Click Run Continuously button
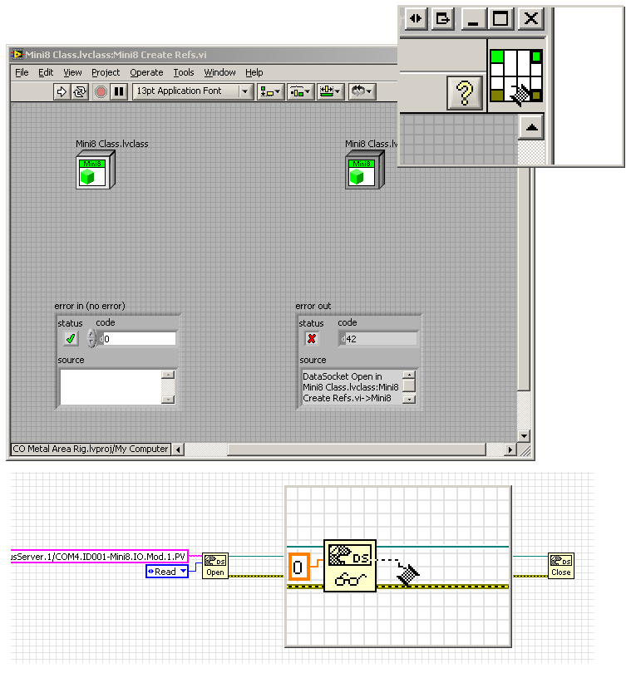631x673 pixels. coord(80,92)
